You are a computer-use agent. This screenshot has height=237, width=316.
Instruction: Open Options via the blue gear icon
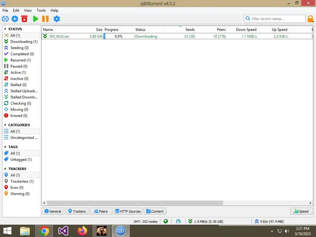(x=57, y=19)
